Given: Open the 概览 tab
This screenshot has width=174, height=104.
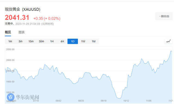Looking at the screenshot, I should (8, 32).
